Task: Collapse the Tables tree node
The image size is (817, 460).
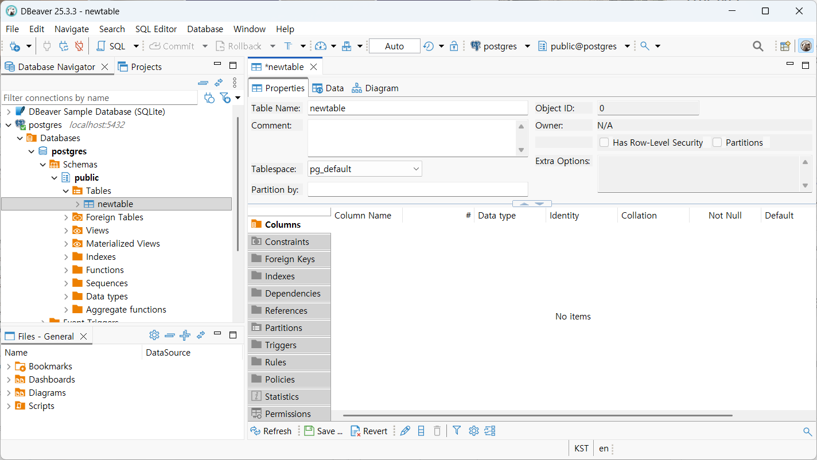Action: click(66, 190)
